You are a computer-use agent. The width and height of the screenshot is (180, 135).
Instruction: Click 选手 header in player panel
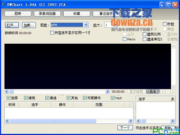click(152, 99)
